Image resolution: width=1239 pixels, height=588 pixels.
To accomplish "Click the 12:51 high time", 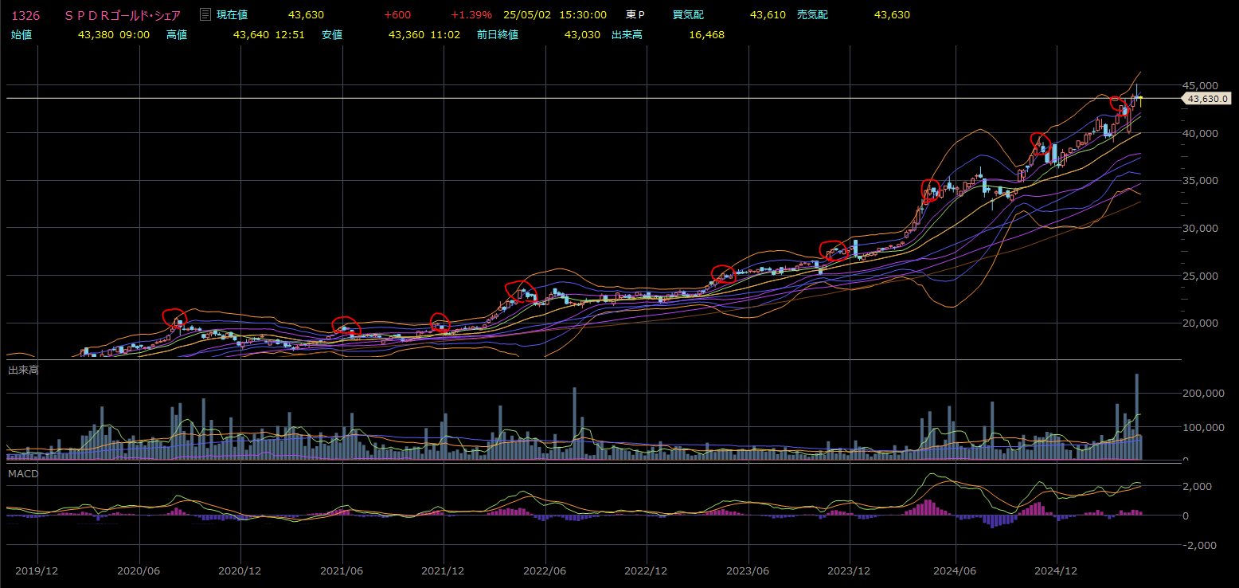I will (x=291, y=35).
